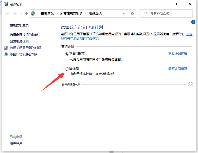This screenshot has height=153, width=198.
Task: Click the power icon in the address bar
Action: click(33, 13)
